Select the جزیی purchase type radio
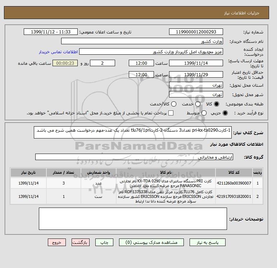 pyautogui.click(x=225, y=113)
